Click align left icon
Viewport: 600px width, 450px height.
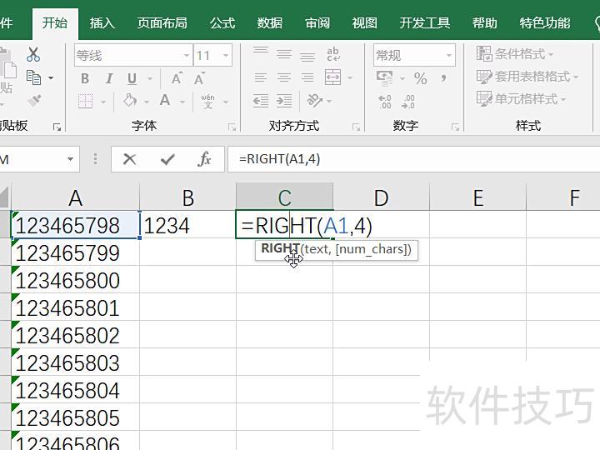pos(261,77)
